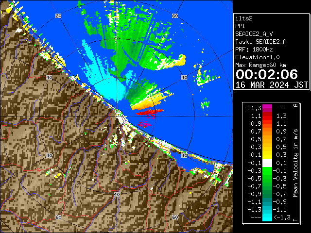Click the ">1.3" legend label
Image resolution: width=311 pixels, height=233 pixels.
click(x=254, y=108)
